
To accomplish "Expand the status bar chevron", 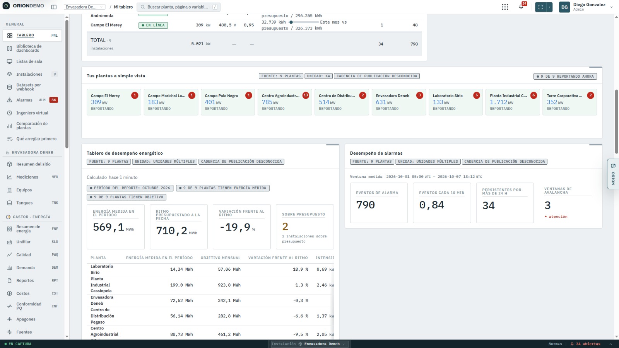I will (x=611, y=344).
